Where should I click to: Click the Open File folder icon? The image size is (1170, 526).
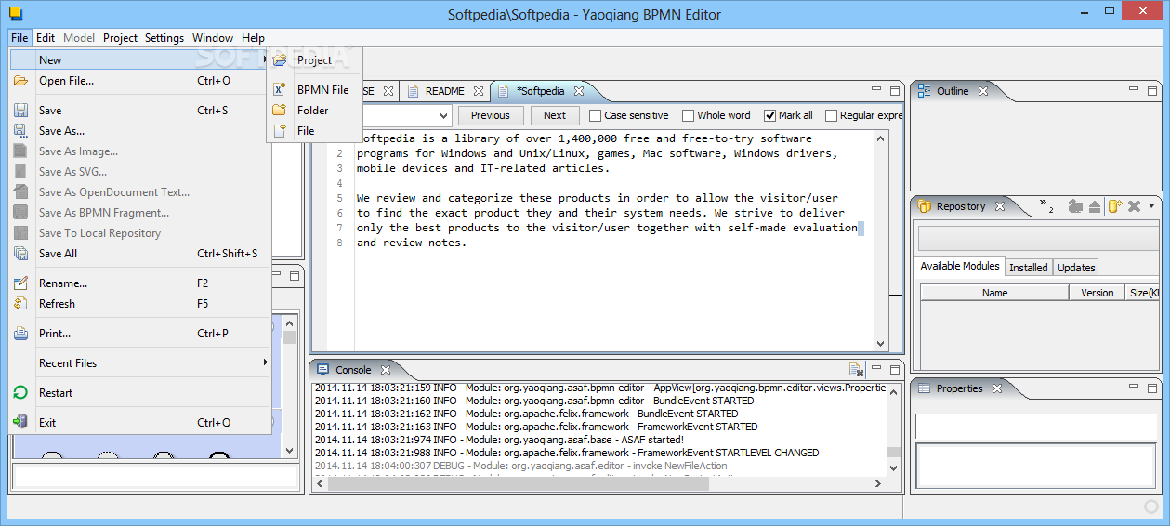(x=20, y=81)
